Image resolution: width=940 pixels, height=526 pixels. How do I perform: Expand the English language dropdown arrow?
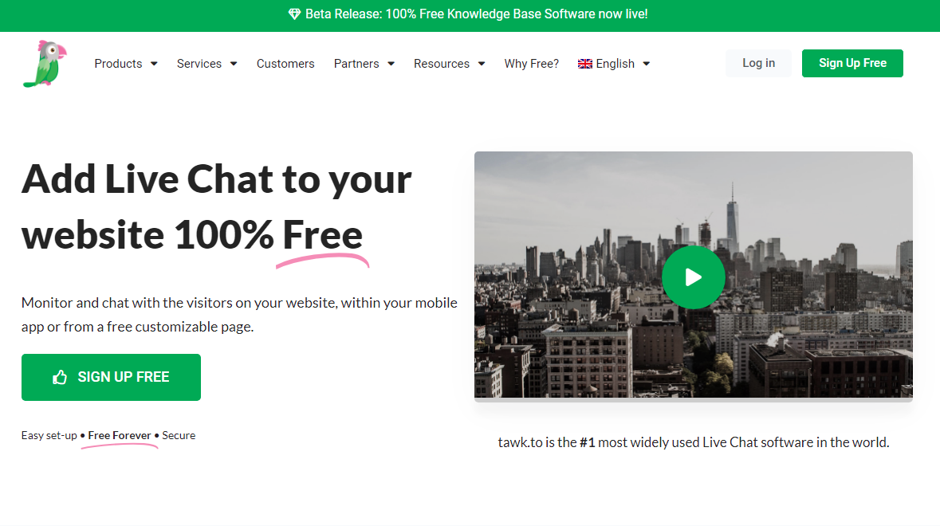(x=647, y=64)
